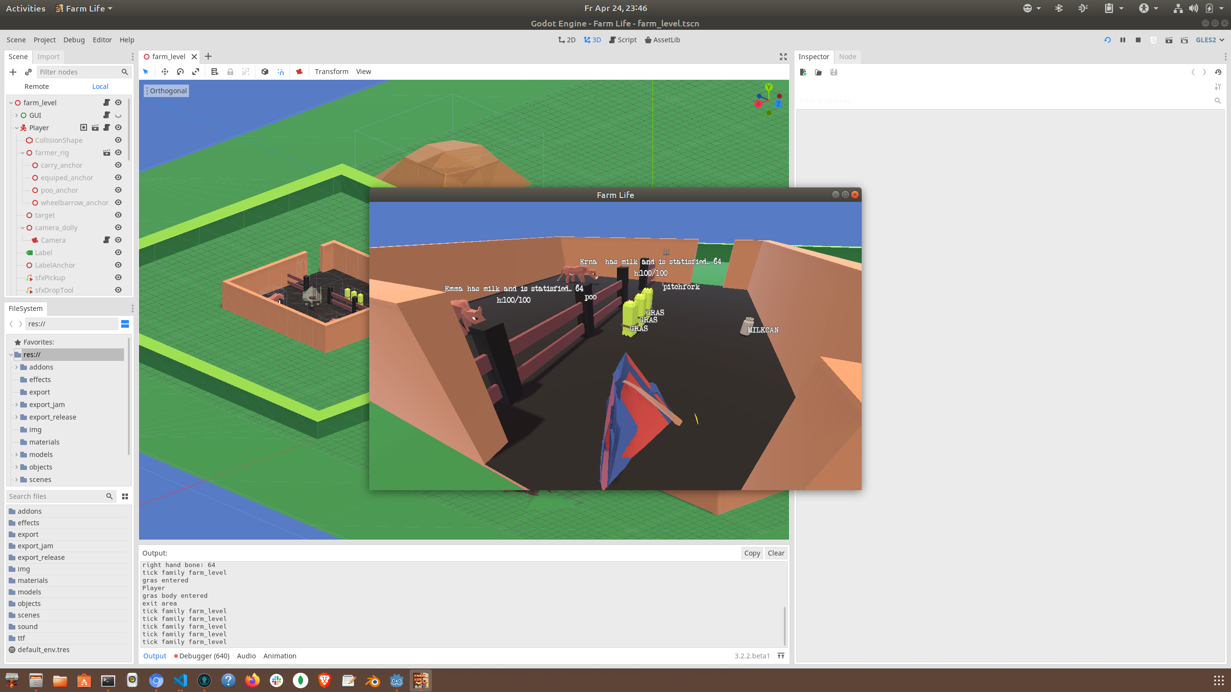This screenshot has height=692, width=1231.
Task: Select the Scale mode tool icon
Action: pyautogui.click(x=196, y=72)
